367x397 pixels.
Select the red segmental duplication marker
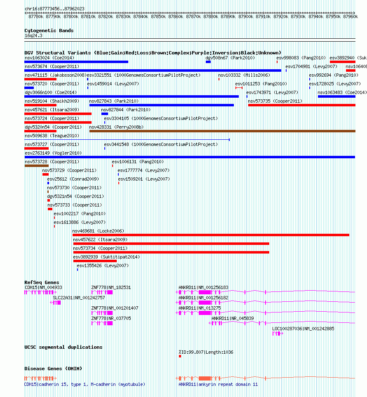180,356
